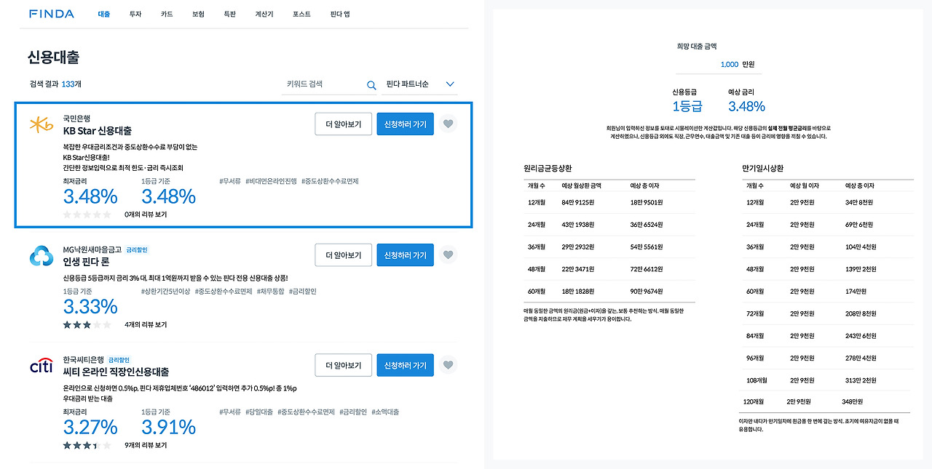The height and width of the screenshot is (469, 932).
Task: Click the star rating of 씨티 온라인 직장인신용대출
Action: coord(87,445)
